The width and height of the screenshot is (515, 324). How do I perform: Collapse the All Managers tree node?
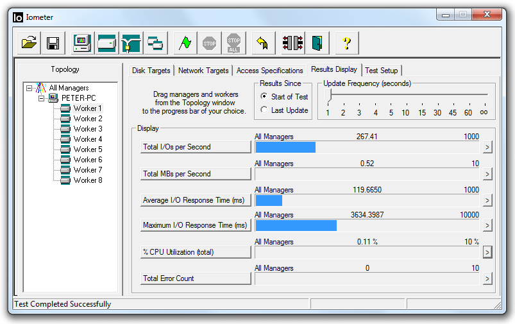tap(30, 88)
